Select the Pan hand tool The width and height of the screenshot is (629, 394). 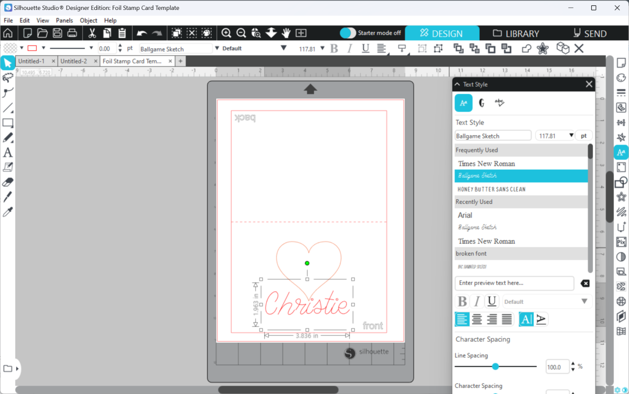point(286,33)
